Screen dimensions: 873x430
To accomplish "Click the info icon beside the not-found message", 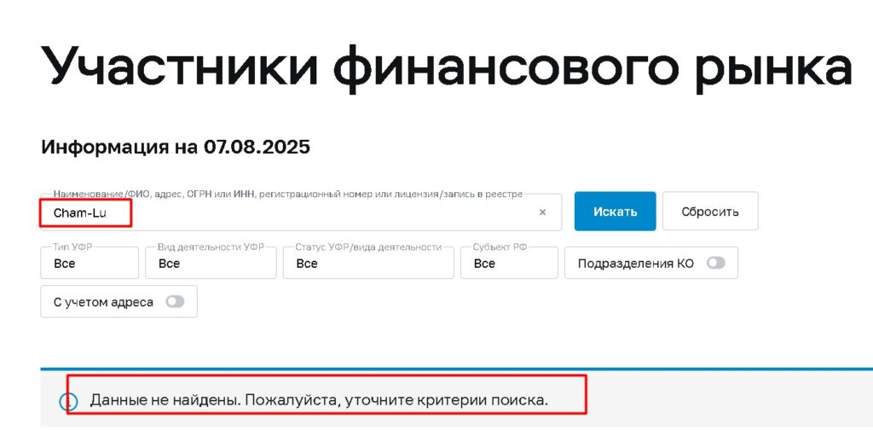I will [68, 401].
